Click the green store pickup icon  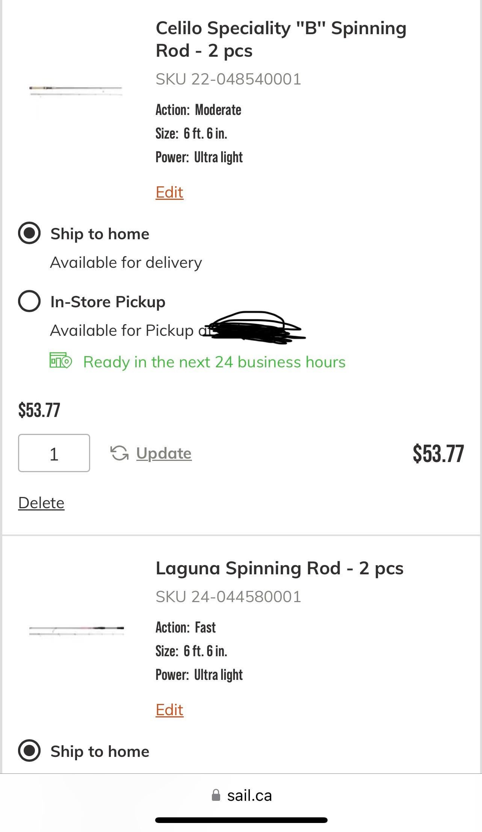coord(60,361)
